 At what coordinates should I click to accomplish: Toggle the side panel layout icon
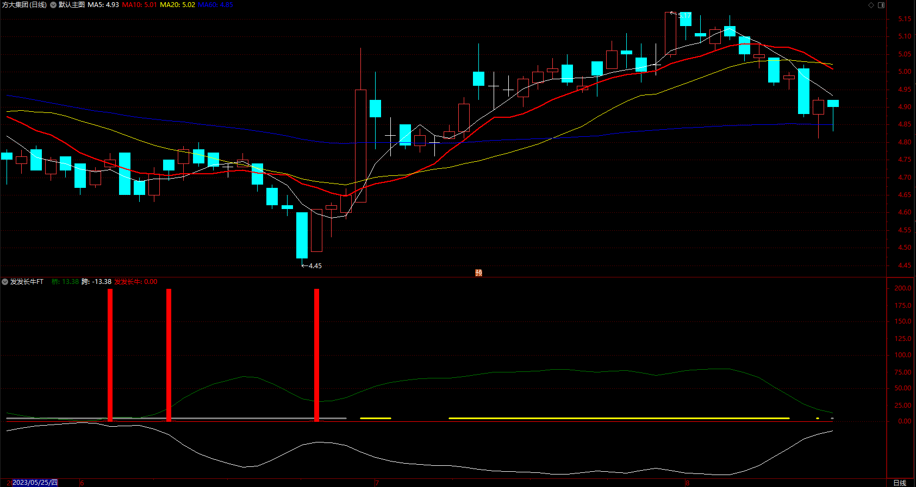click(881, 5)
